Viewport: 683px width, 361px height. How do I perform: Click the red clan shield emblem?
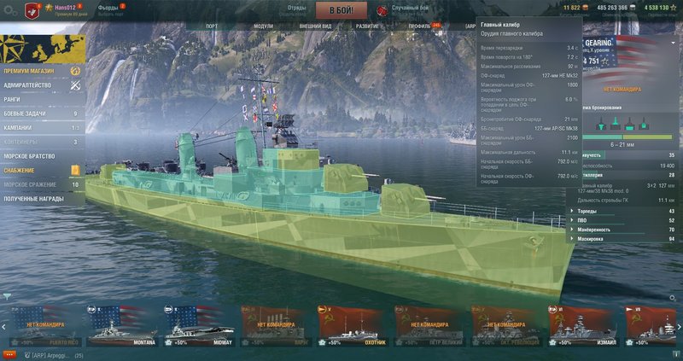[32, 10]
